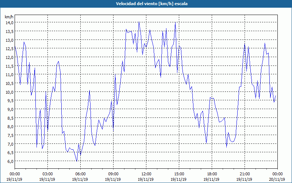Click the '00:00' time label above 19/11/19
Image resolution: width=292 pixels, height=183 pixels.
(x=15, y=174)
